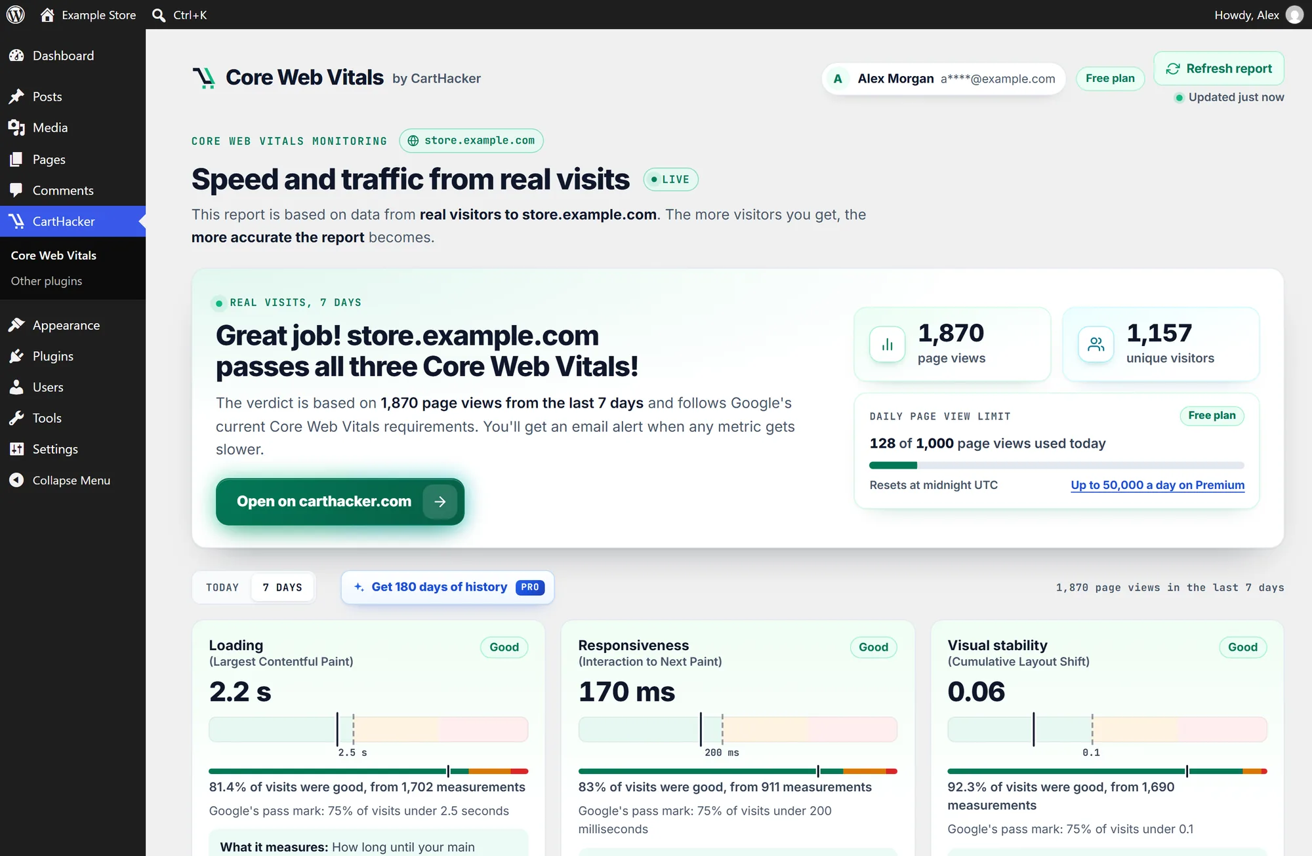Image resolution: width=1312 pixels, height=856 pixels.
Task: Click the Good badge on Loading card
Action: (504, 647)
